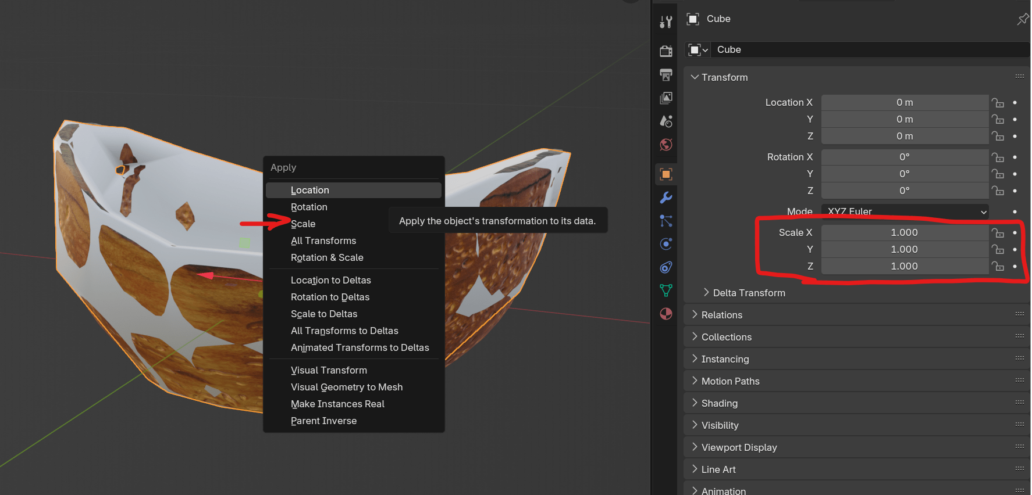
Task: Choose All Transforms in Apply menu
Action: point(353,241)
